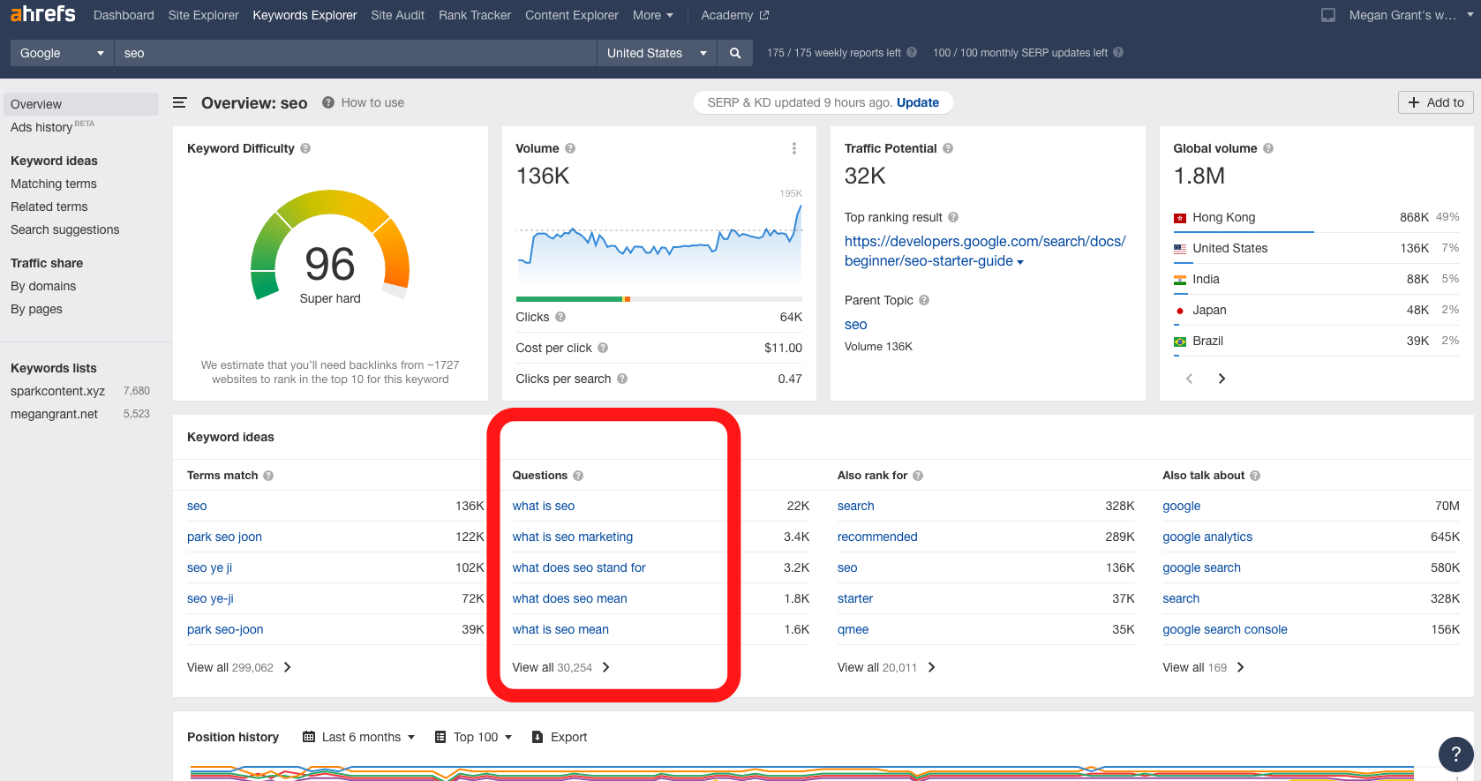Click the Ahrefs logo
Viewport: 1481px width, 781px height.
tap(42, 14)
